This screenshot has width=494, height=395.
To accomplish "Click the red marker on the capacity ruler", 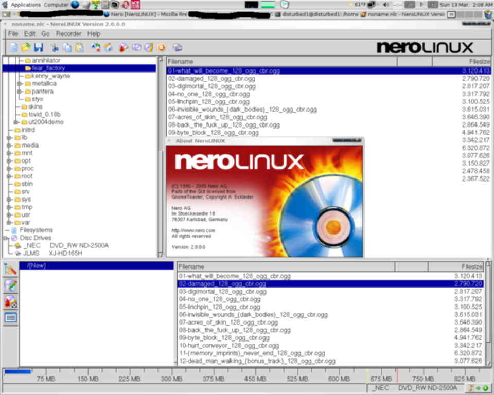I will pos(398,375).
